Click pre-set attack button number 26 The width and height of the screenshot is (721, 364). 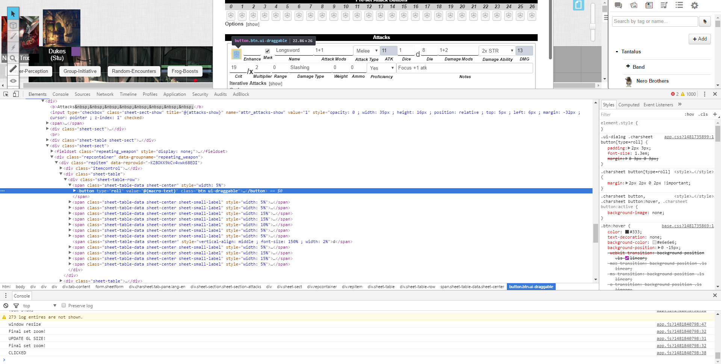(532, 16)
